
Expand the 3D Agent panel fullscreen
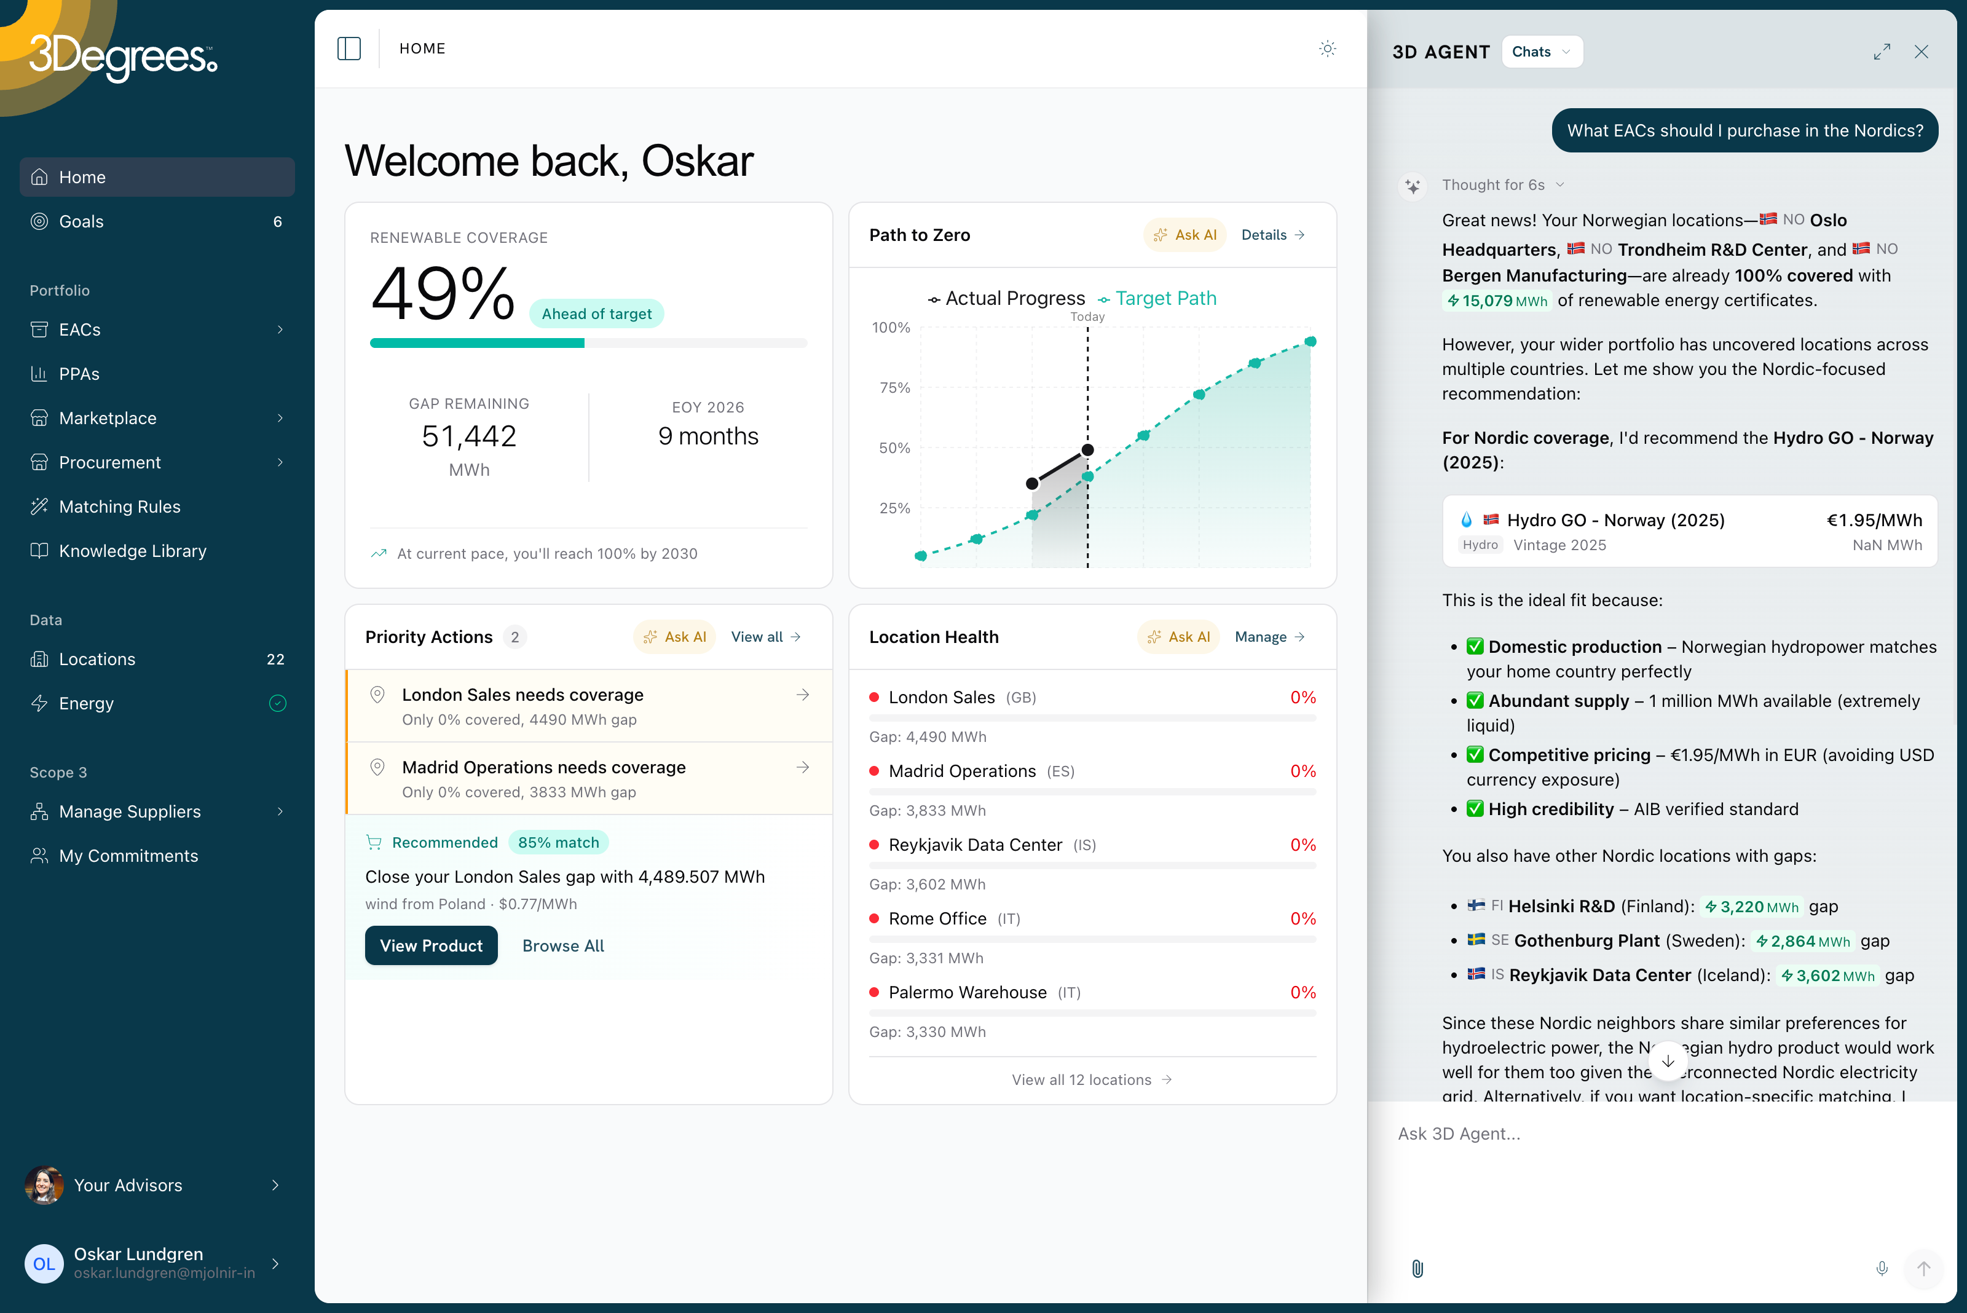pos(1882,52)
